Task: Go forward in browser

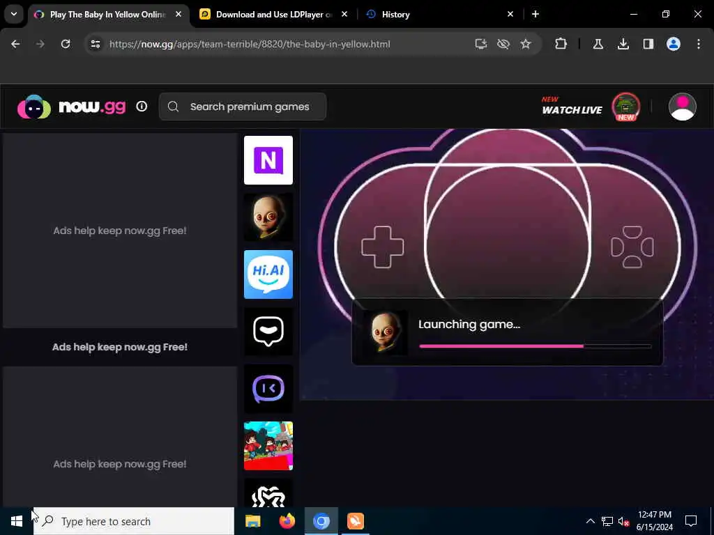Action: [40, 44]
